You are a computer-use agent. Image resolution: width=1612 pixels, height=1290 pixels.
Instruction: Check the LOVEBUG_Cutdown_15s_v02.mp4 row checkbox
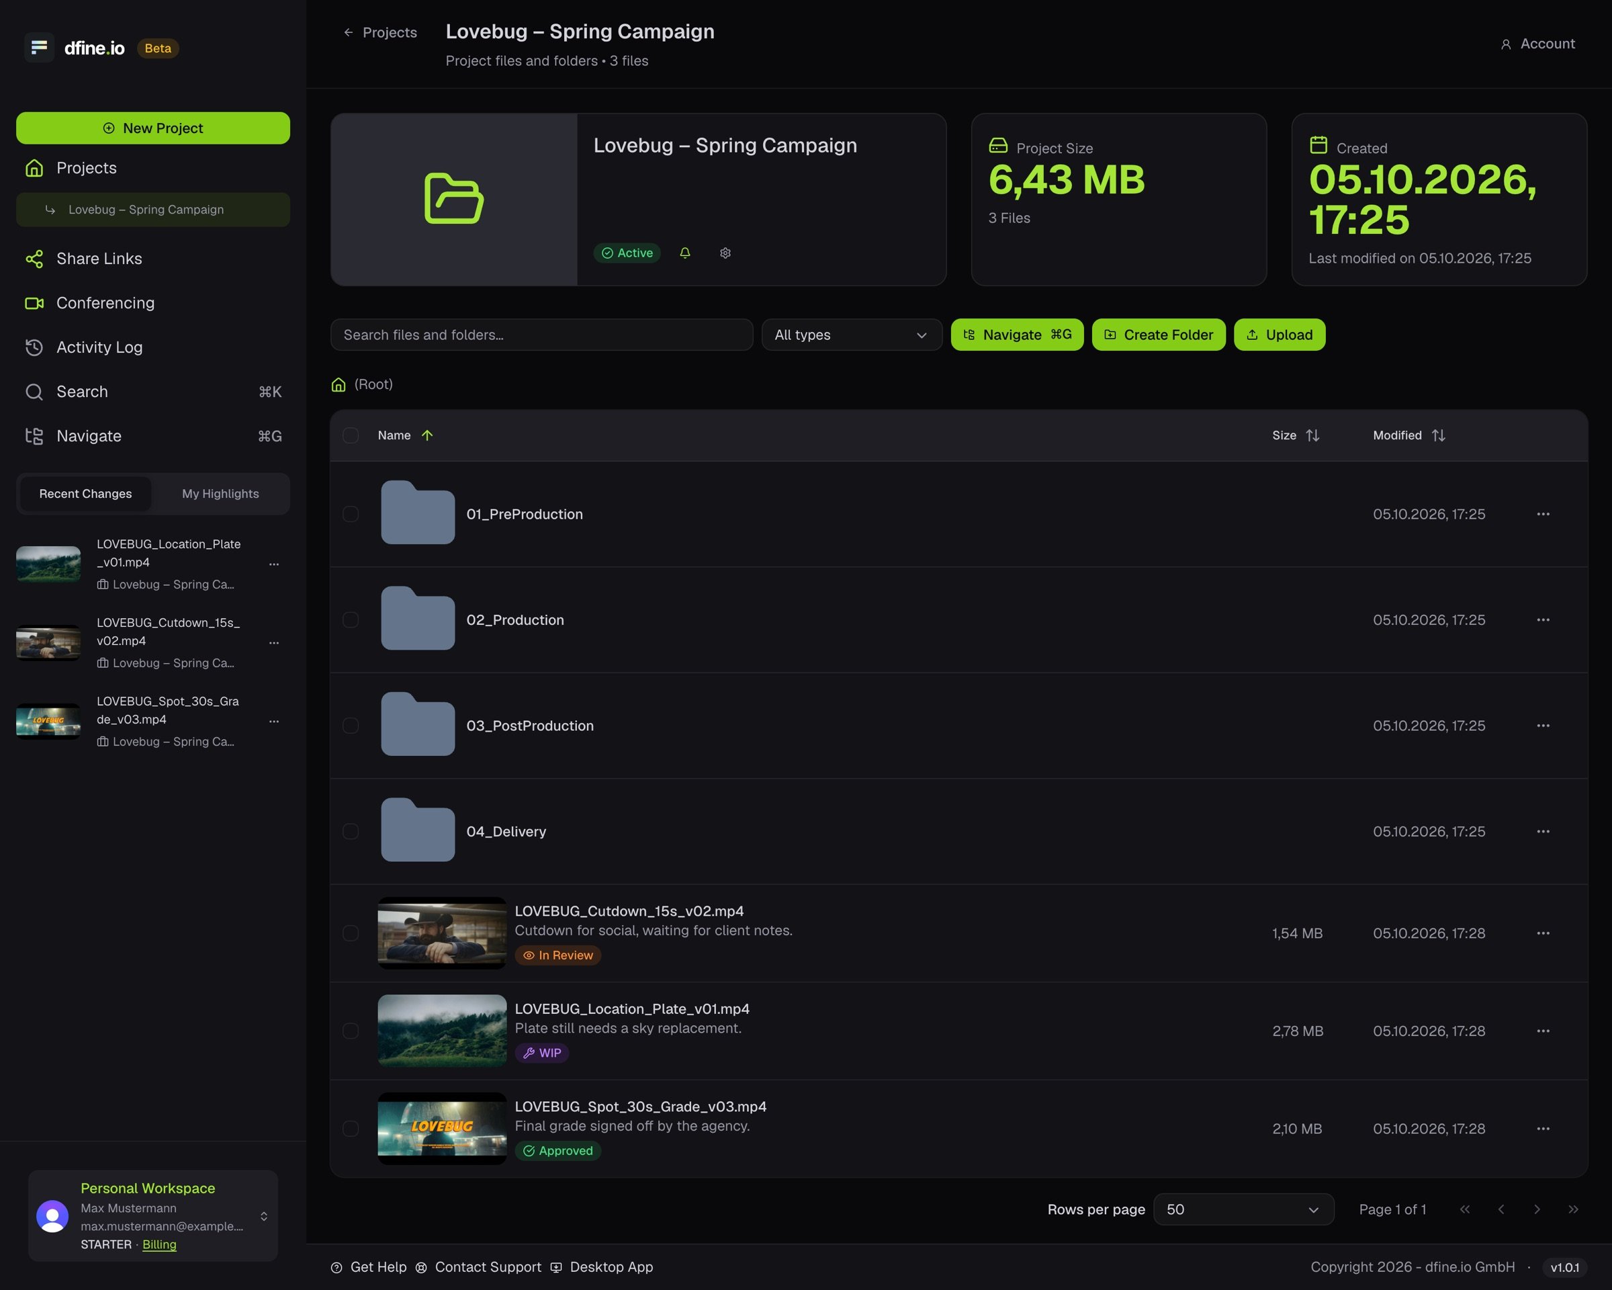[351, 933]
